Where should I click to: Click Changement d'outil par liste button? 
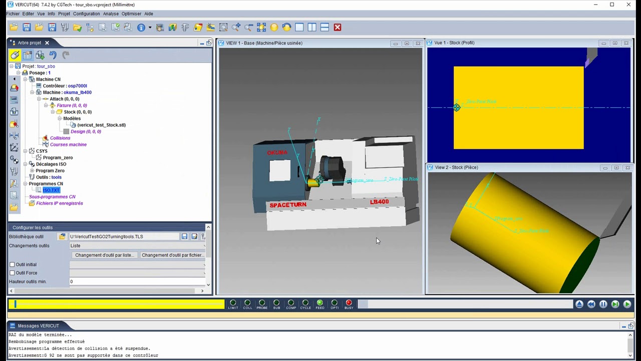[x=104, y=255]
